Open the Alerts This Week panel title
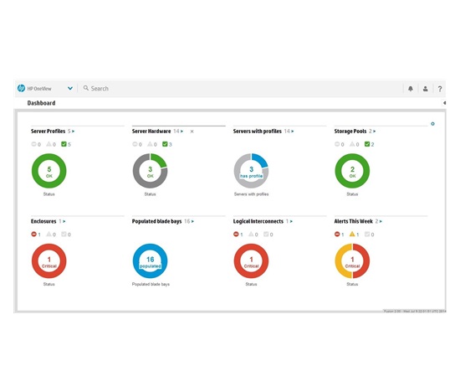This screenshot has height=392, width=460. pyautogui.click(x=354, y=221)
